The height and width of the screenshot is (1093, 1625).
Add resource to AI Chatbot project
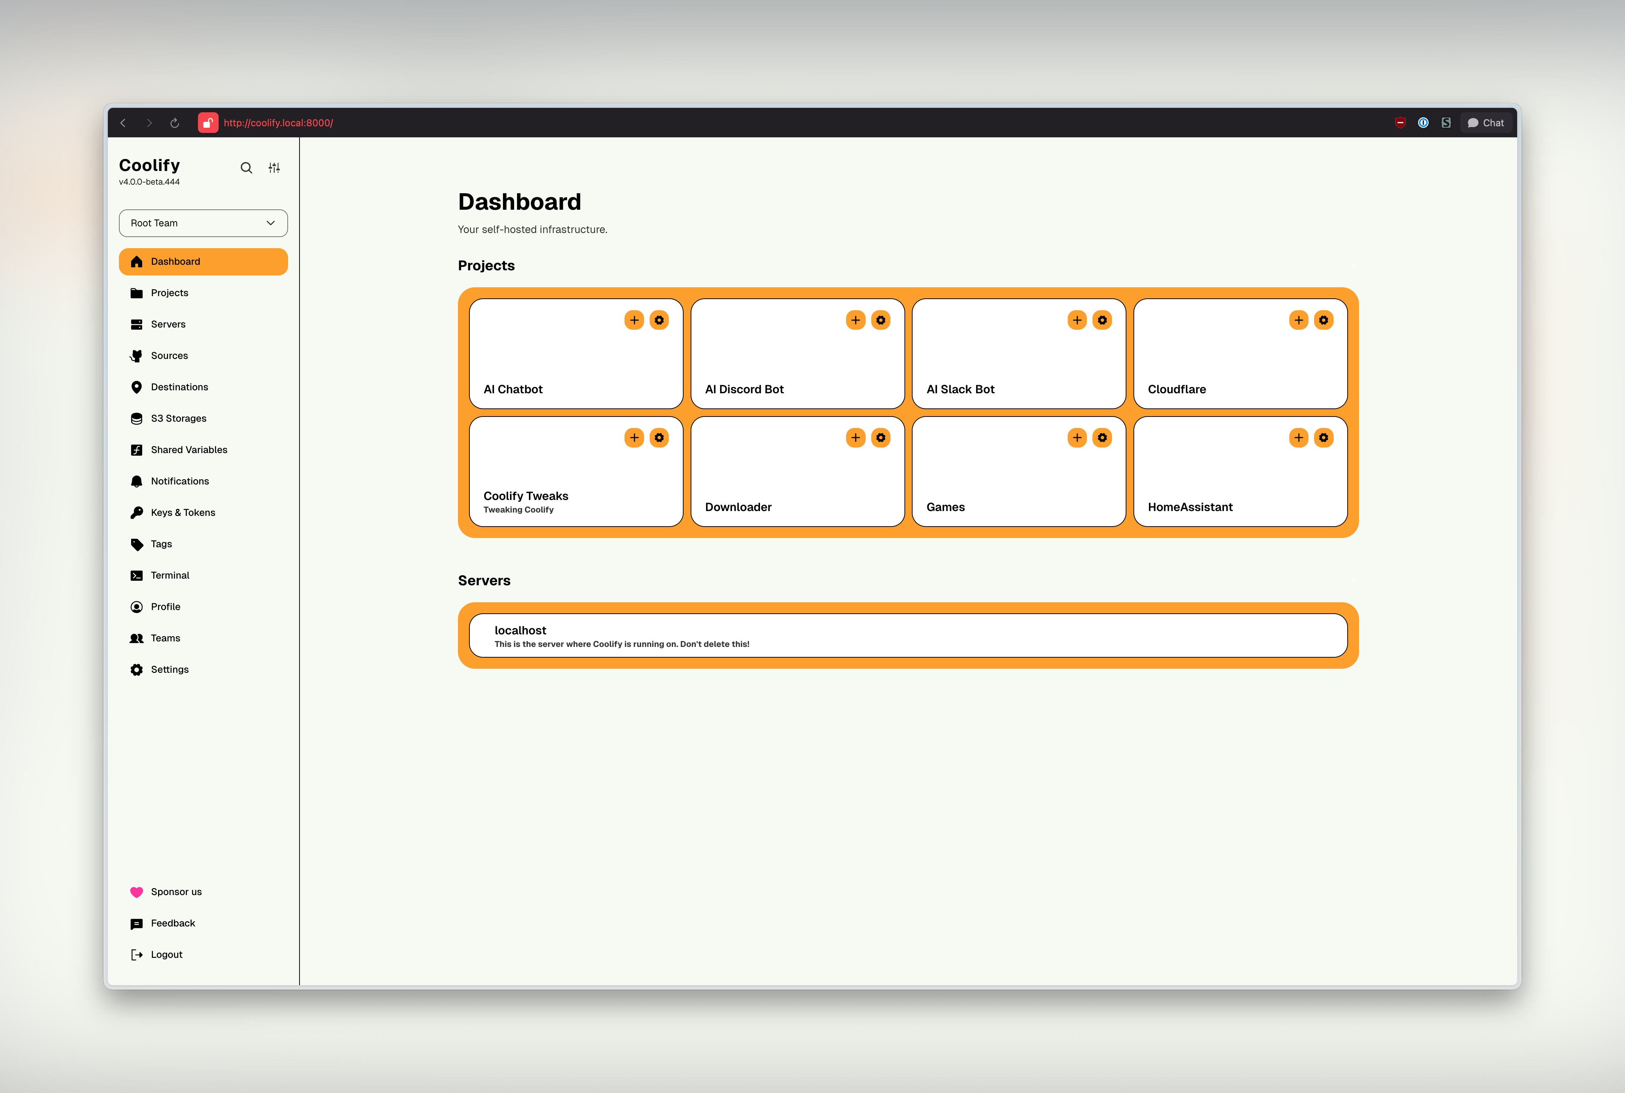tap(634, 320)
